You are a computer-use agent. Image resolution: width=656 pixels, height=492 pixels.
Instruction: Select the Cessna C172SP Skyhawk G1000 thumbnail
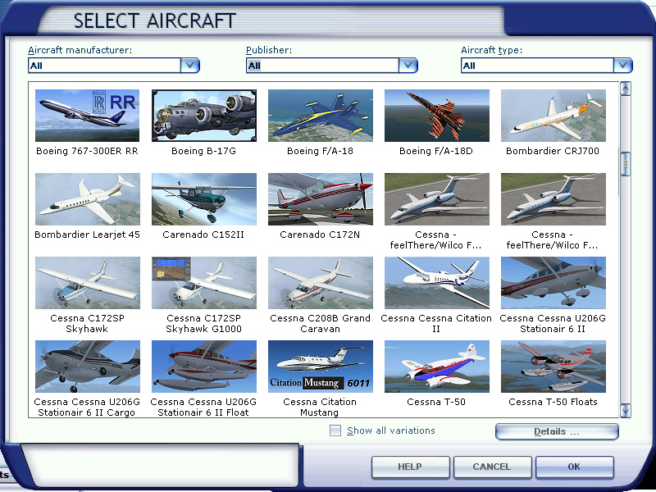[x=203, y=283]
